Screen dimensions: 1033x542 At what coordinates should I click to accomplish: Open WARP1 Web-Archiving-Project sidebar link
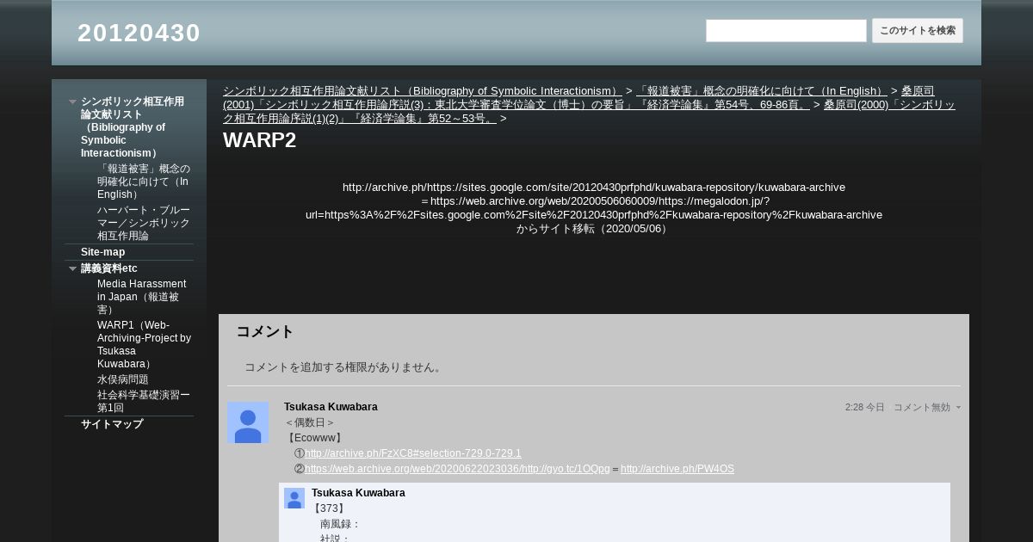144,344
